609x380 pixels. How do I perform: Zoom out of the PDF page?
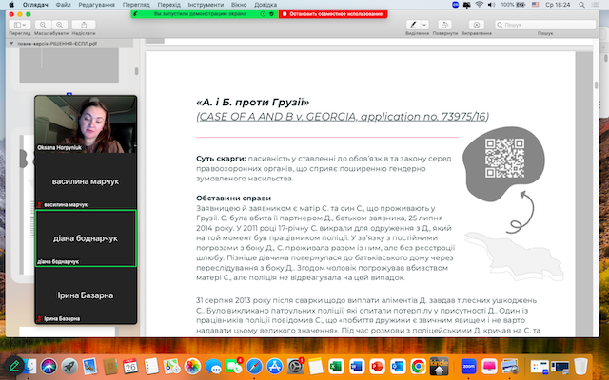43,25
